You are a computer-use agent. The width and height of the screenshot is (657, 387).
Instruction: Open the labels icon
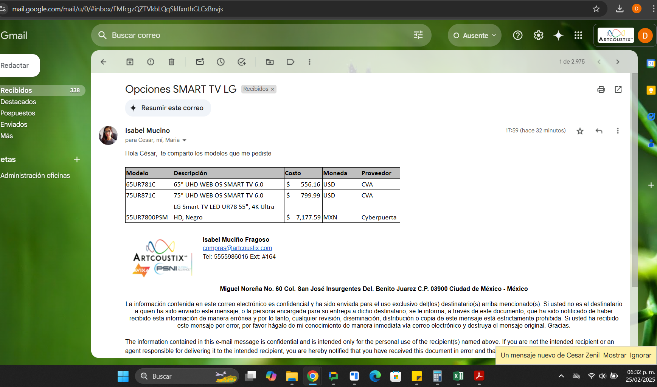290,62
